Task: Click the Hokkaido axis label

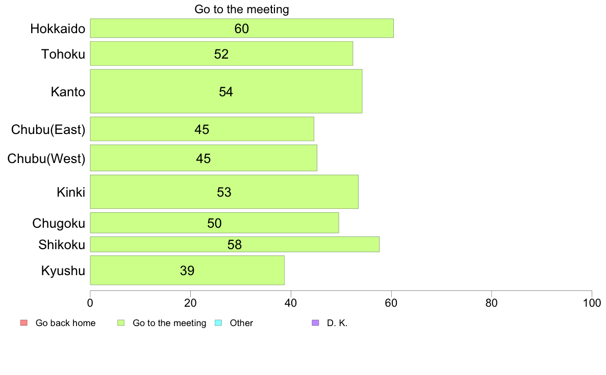Action: pyautogui.click(x=58, y=29)
